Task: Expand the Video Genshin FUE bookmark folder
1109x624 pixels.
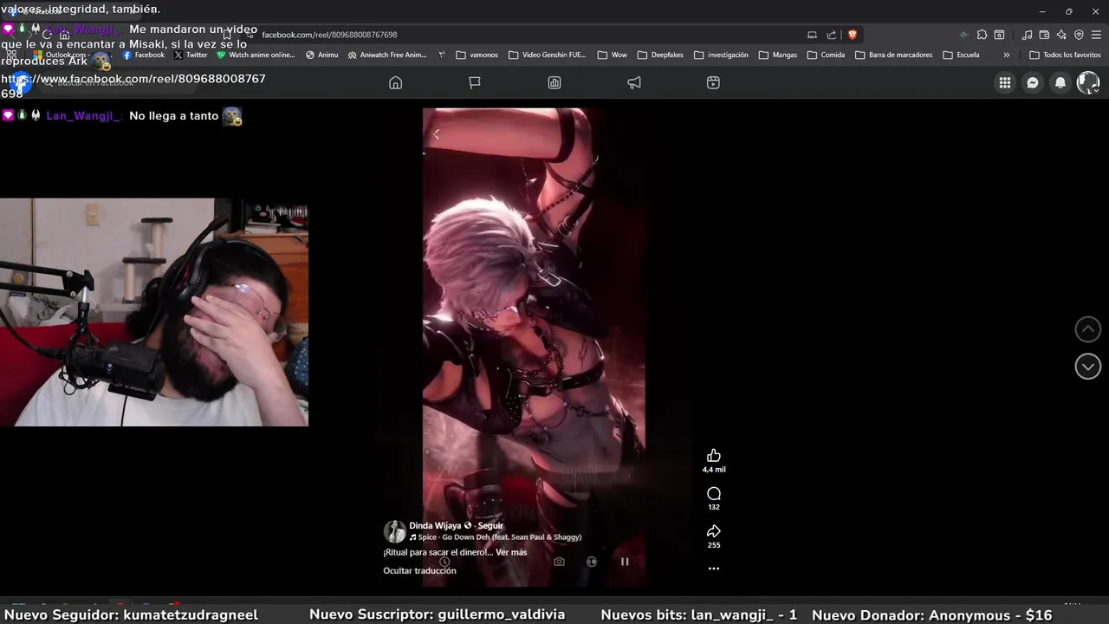Action: point(548,55)
